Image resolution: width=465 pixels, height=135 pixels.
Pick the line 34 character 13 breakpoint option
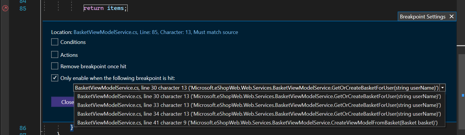tap(259, 114)
